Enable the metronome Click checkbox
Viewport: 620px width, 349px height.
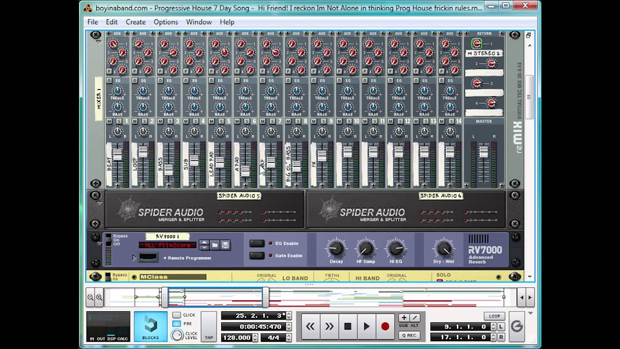pyautogui.click(x=177, y=315)
